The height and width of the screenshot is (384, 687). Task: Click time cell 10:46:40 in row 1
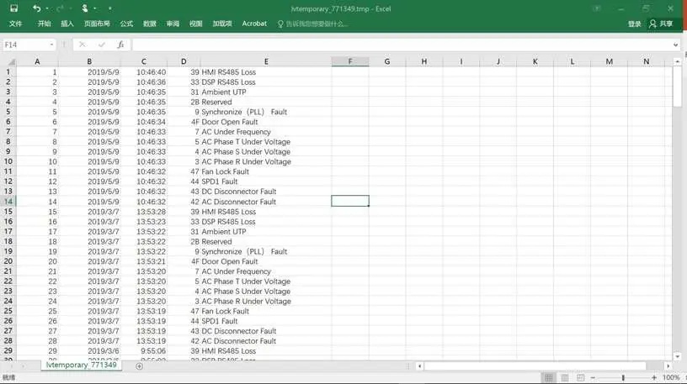(152, 72)
